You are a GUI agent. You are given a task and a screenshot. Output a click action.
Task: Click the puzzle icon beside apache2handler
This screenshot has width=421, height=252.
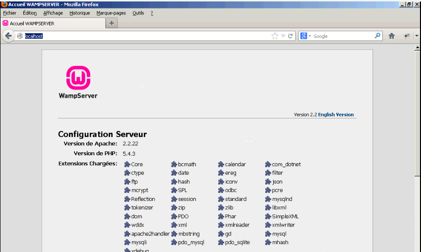tap(127, 234)
